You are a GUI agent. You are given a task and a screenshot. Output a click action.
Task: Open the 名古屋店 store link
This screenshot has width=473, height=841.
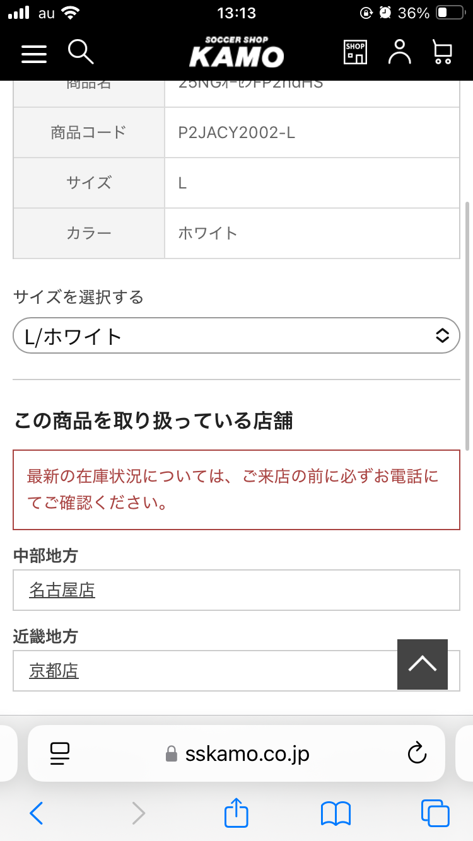tap(62, 590)
